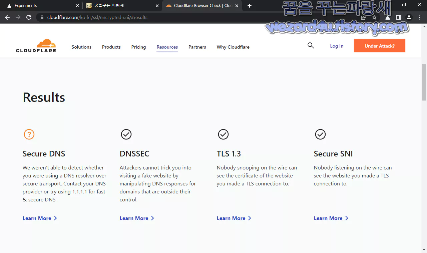Select the Log In link
The width and height of the screenshot is (427, 253).
tap(336, 46)
